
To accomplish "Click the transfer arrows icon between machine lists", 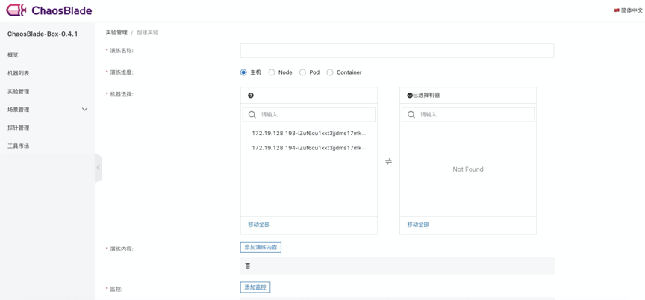I will tap(388, 161).
